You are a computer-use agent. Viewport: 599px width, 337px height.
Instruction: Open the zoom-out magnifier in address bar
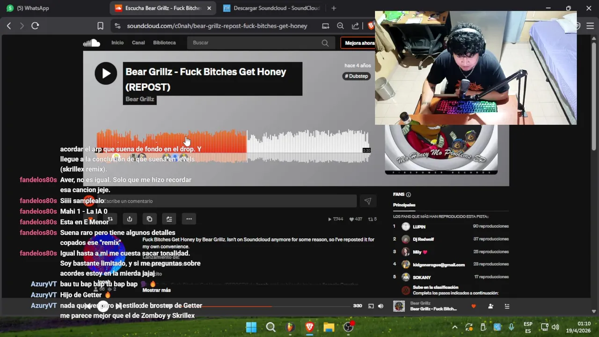coord(340,26)
